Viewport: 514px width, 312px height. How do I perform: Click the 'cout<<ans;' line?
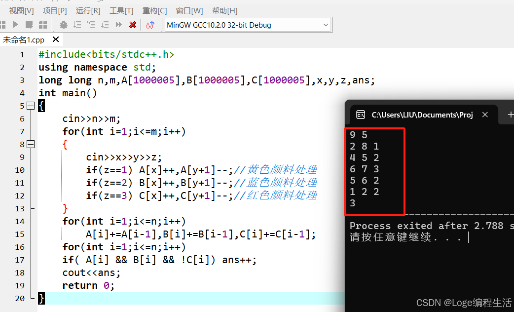[91, 273]
